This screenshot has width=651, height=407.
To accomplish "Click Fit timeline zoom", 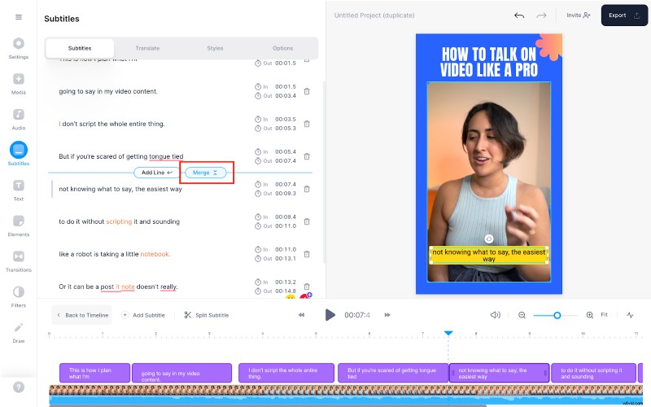I will point(604,315).
